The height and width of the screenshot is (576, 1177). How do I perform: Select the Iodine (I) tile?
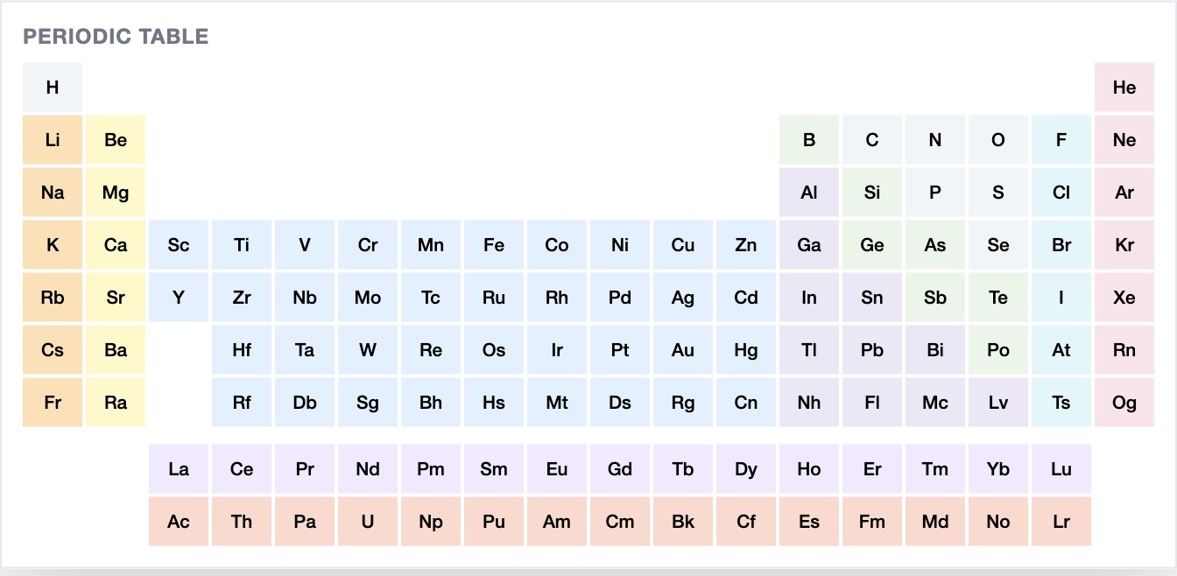(1061, 298)
